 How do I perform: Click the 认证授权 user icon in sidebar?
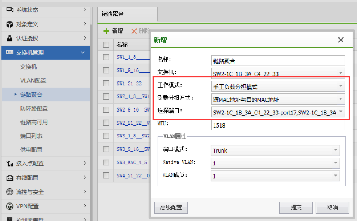tap(9, 38)
